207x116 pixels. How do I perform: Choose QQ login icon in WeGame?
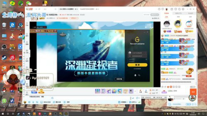tap(135, 75)
